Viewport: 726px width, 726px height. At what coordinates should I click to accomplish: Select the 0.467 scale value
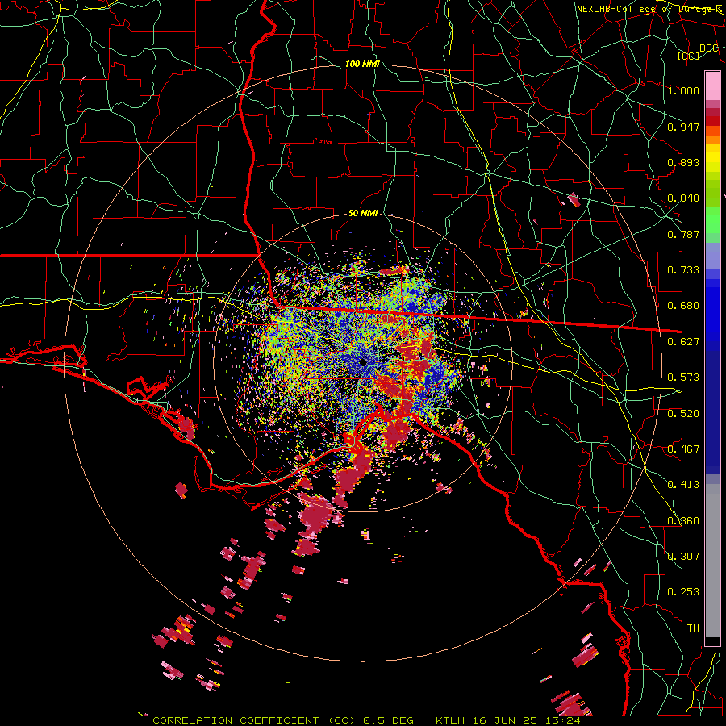(683, 449)
